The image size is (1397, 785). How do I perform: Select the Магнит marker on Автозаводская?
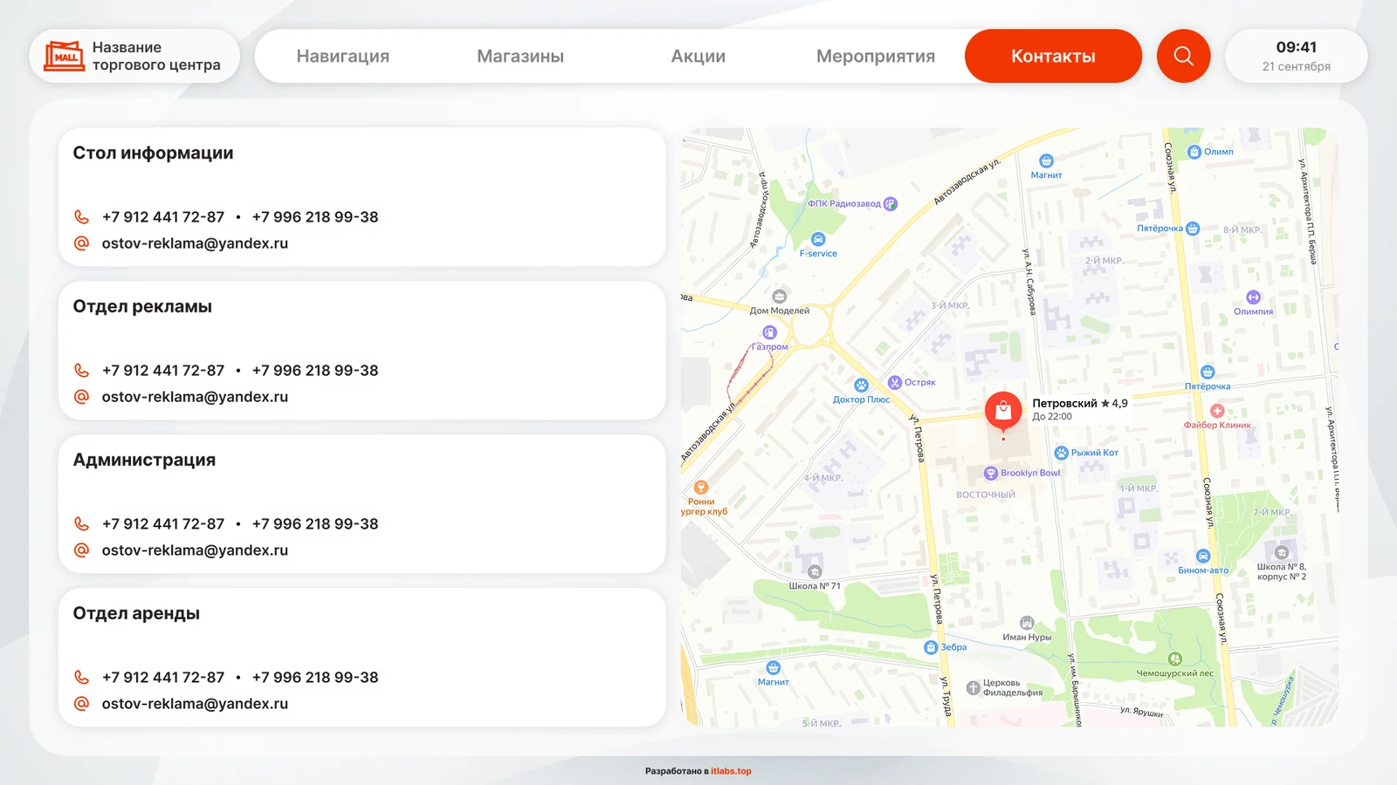click(1046, 161)
